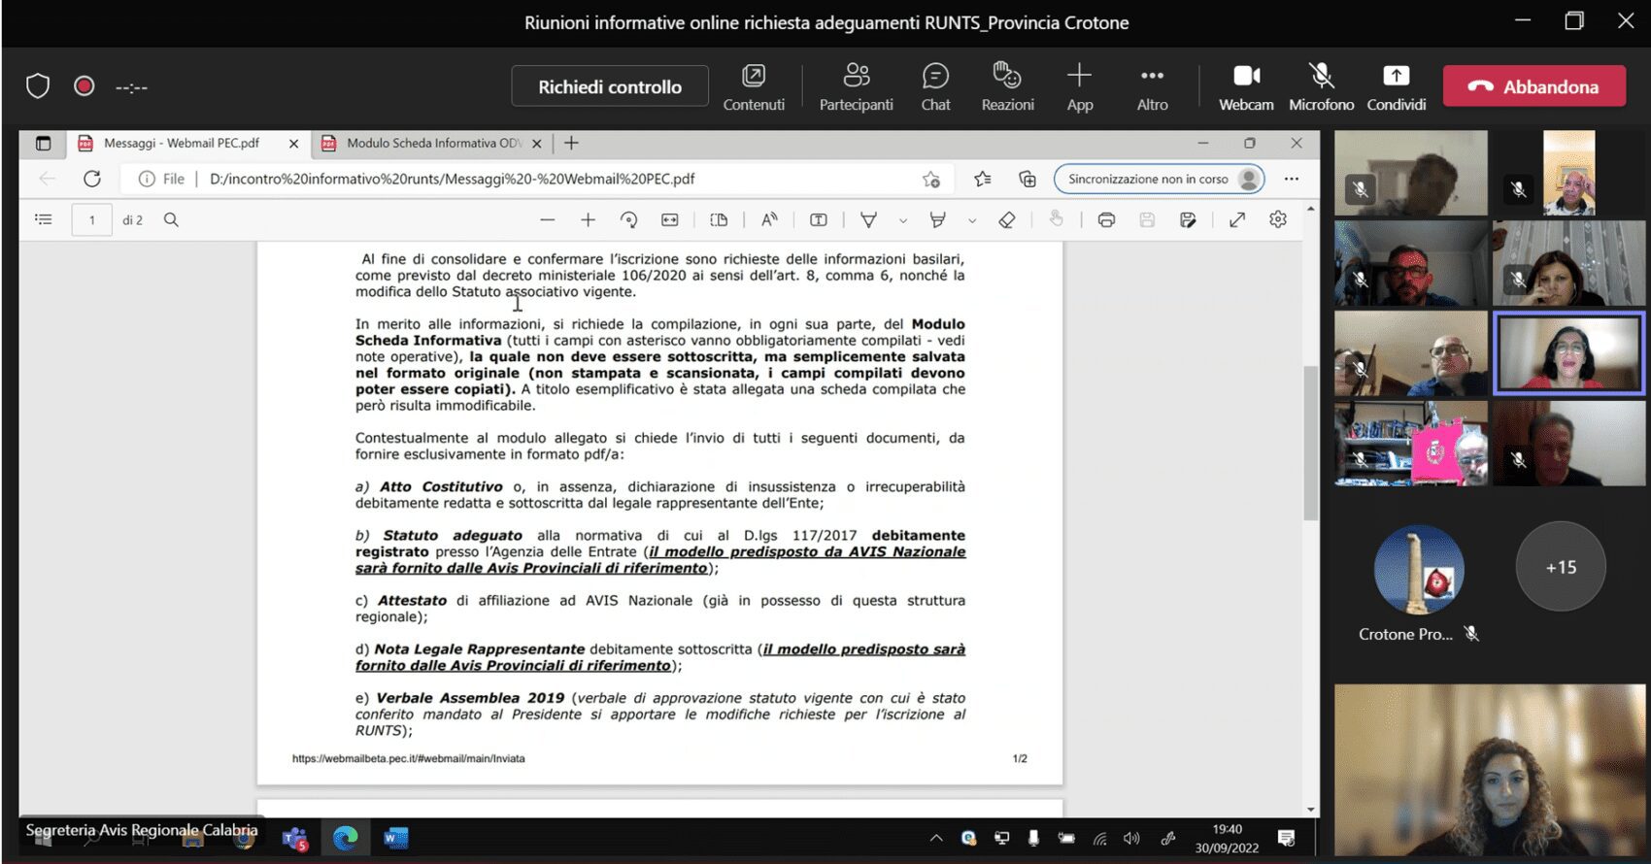Image resolution: width=1651 pixels, height=864 pixels.
Task: Click the PDF page number field
Action: [92, 220]
